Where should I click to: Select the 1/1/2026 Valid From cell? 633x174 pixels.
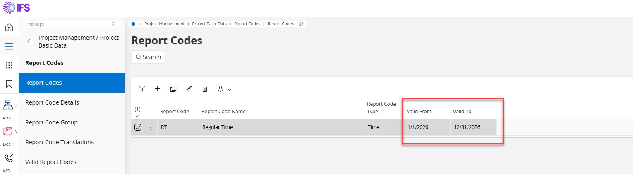click(x=427, y=127)
